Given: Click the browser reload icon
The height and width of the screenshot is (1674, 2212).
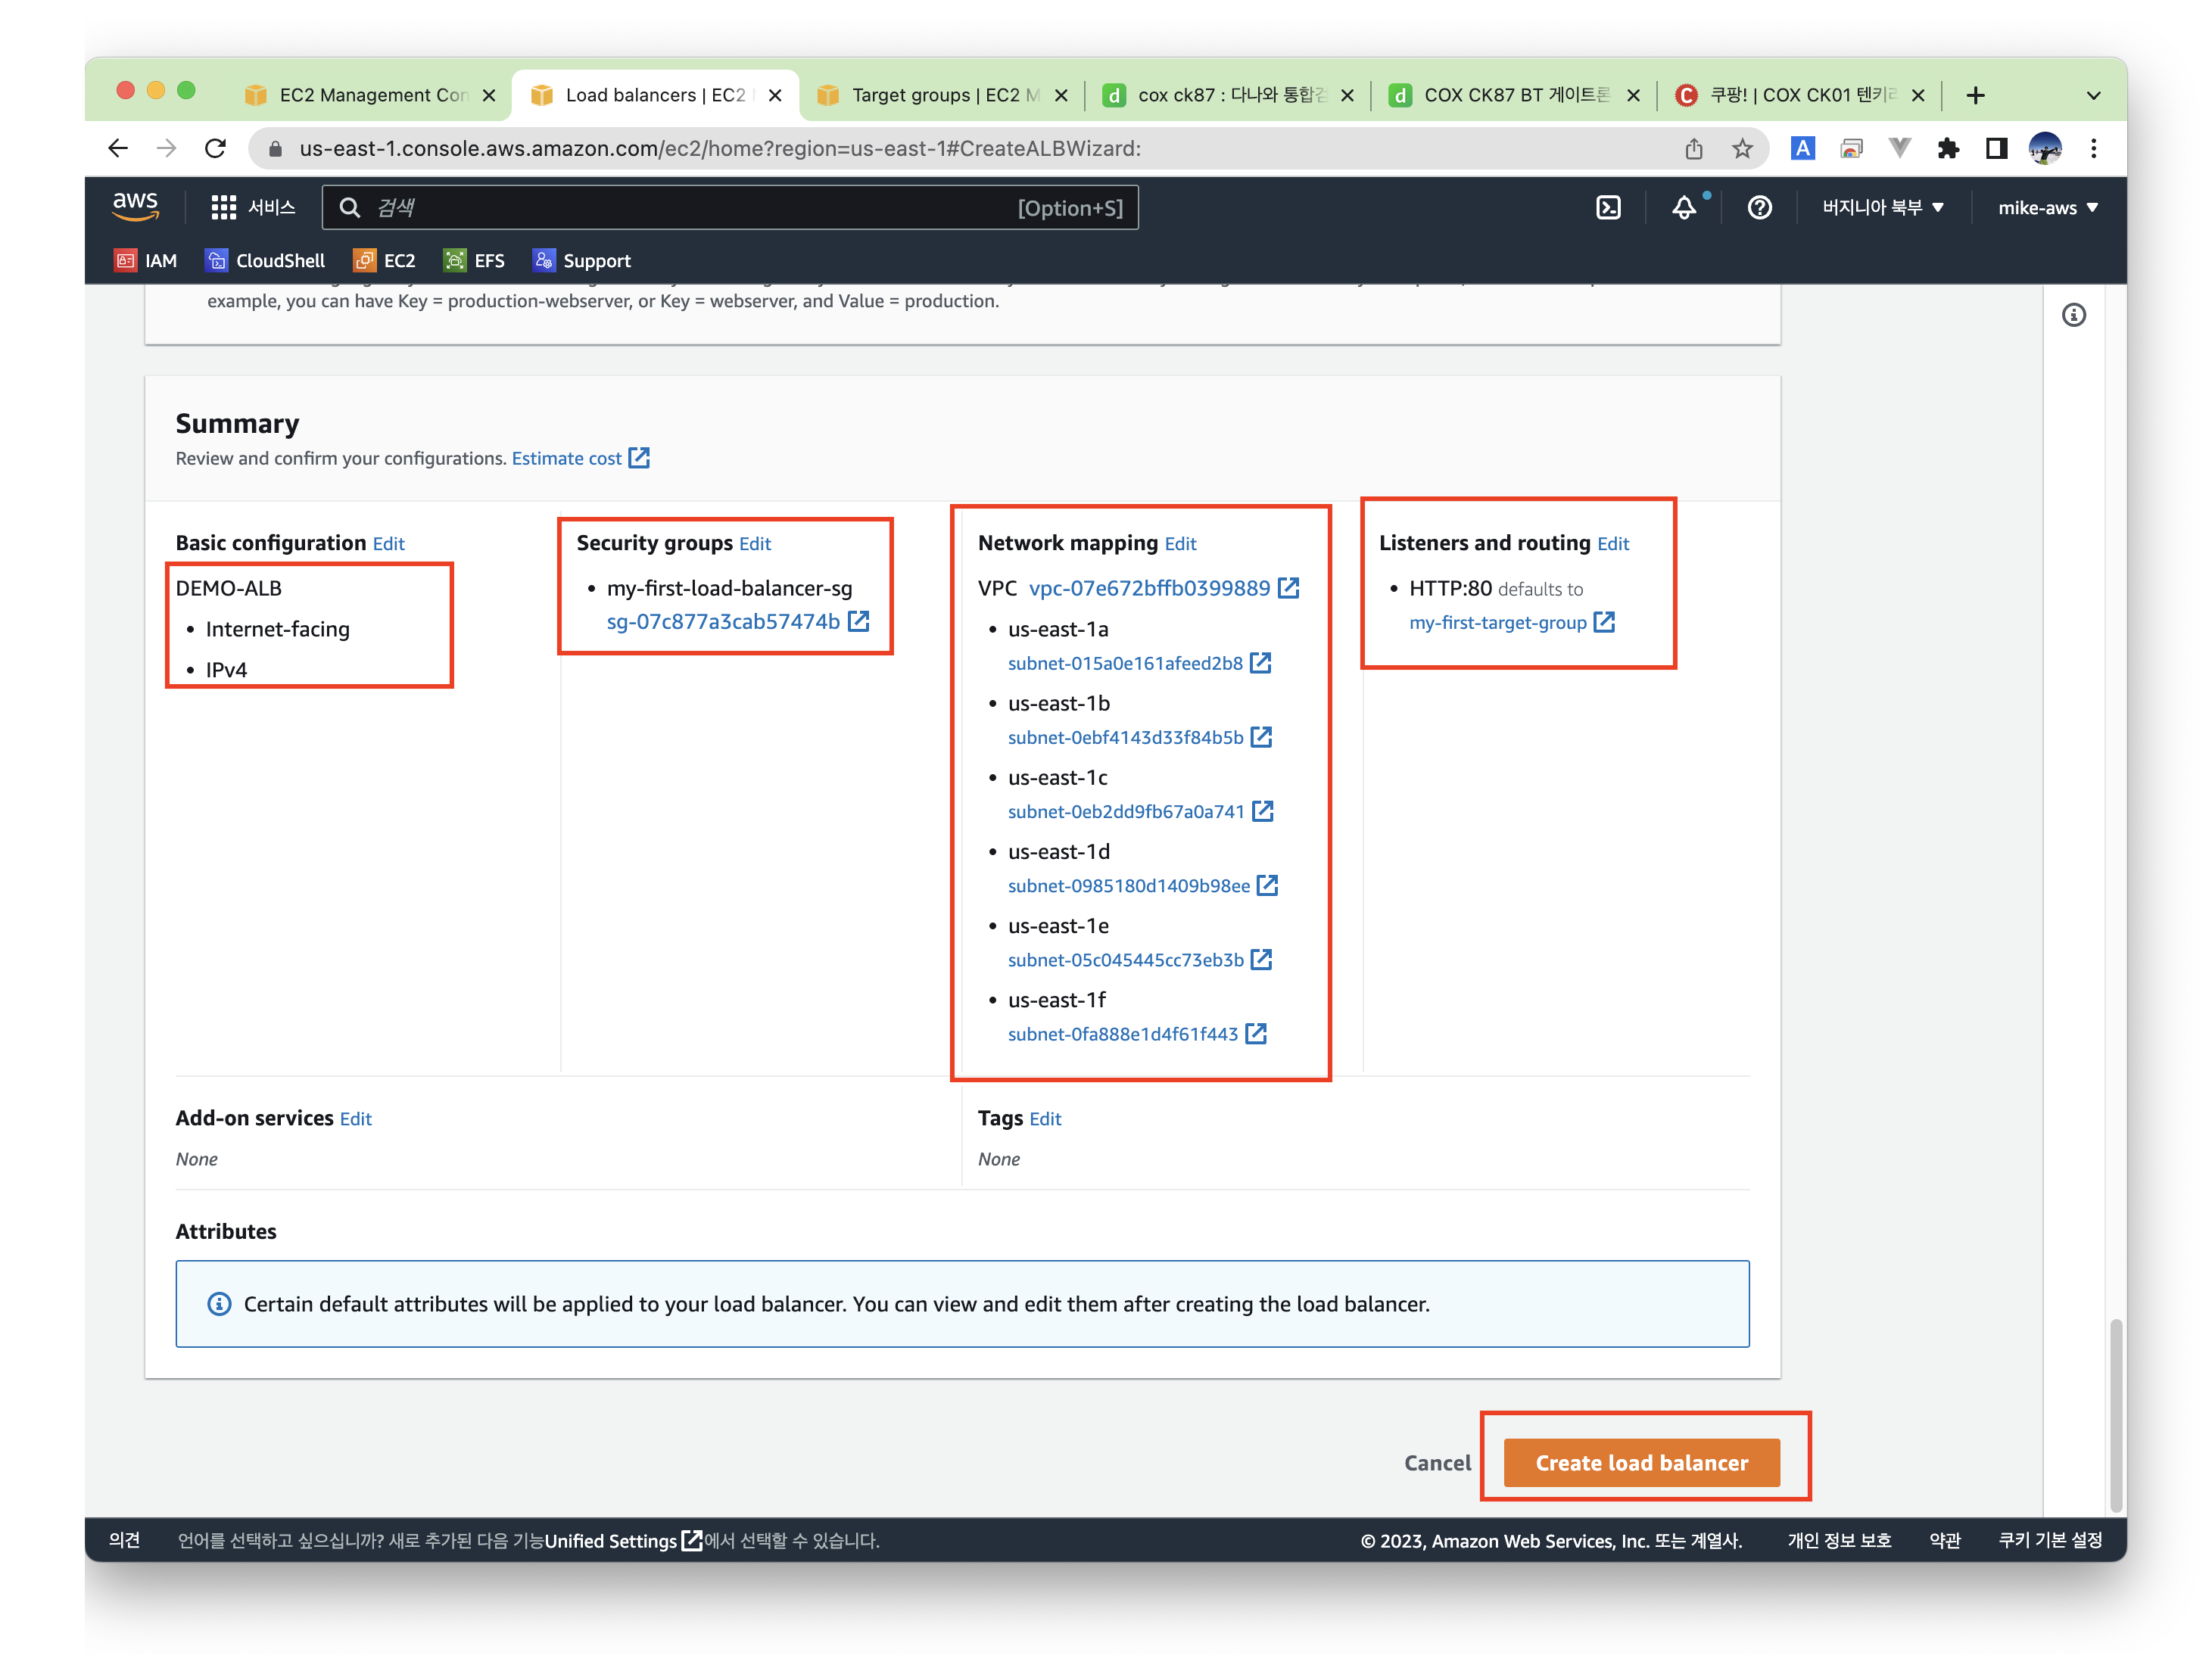Looking at the screenshot, I should point(215,149).
